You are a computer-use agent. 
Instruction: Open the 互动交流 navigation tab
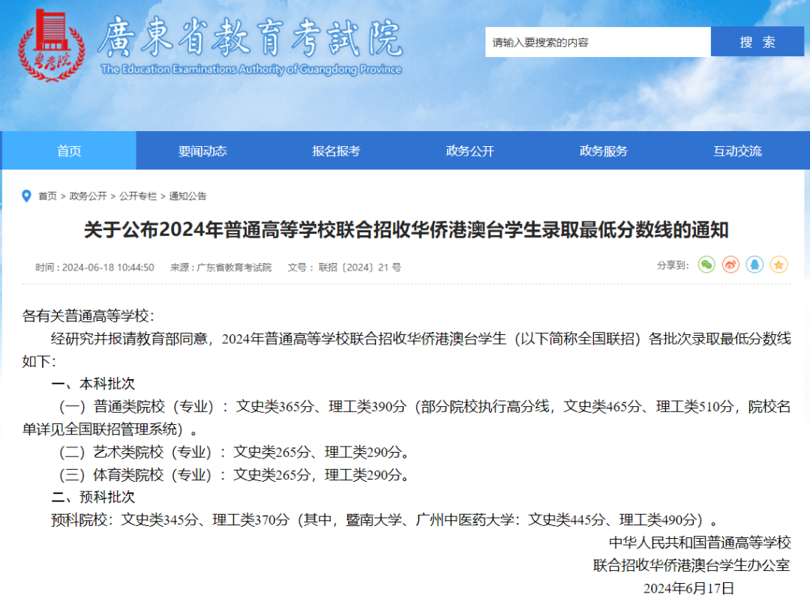point(738,151)
